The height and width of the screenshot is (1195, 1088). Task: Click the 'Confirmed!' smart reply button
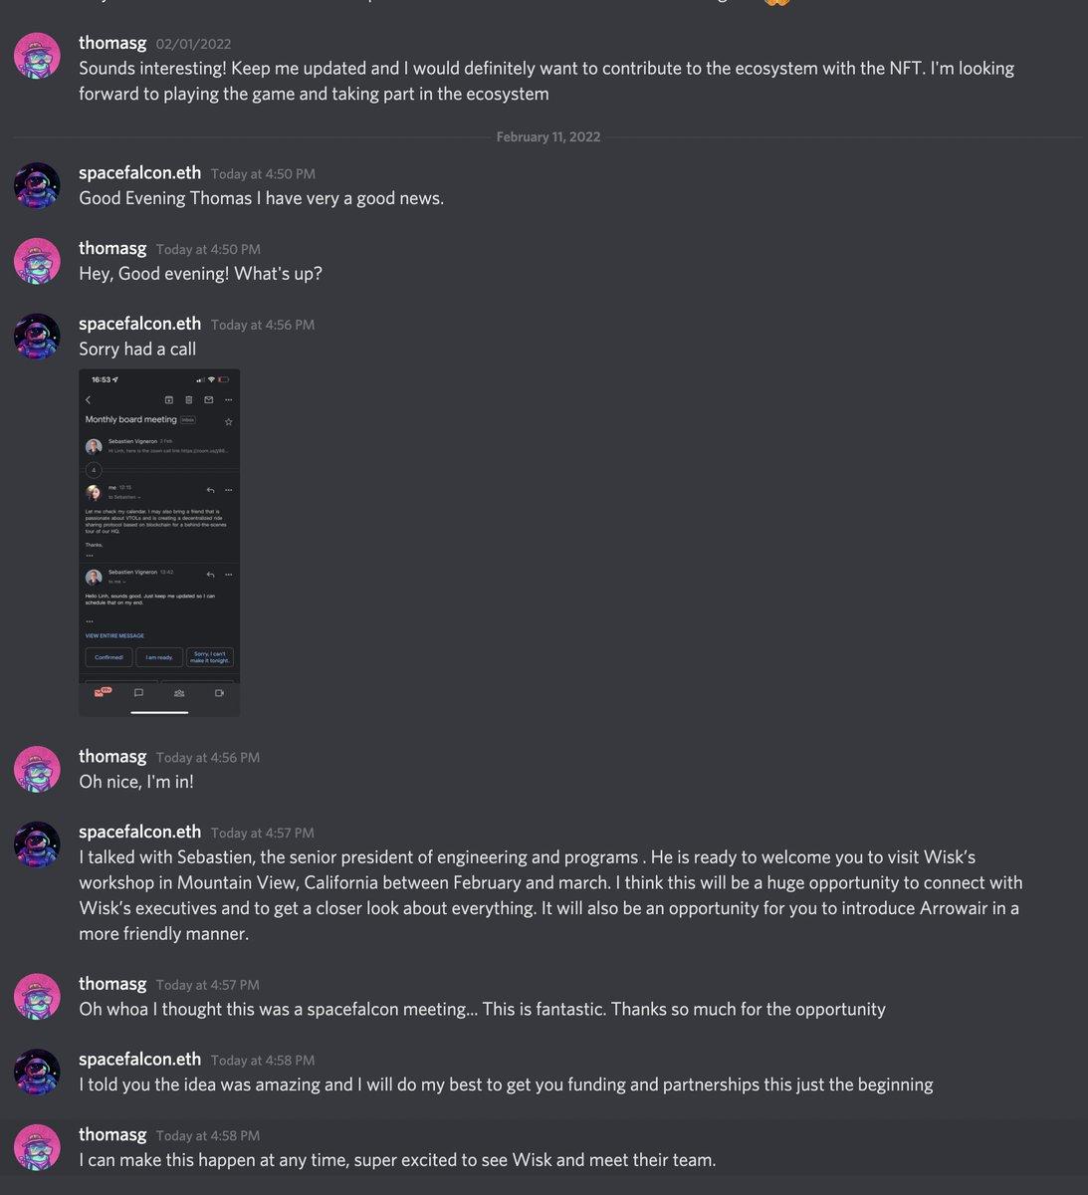coord(109,657)
